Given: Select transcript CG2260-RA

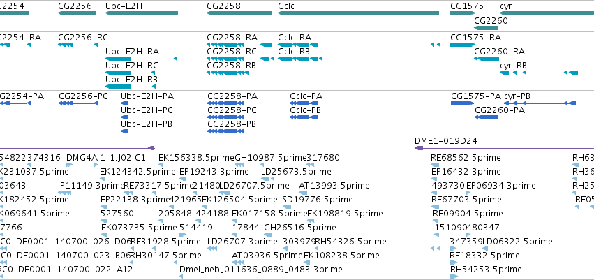Looking at the screenshot, I should tap(487, 59).
